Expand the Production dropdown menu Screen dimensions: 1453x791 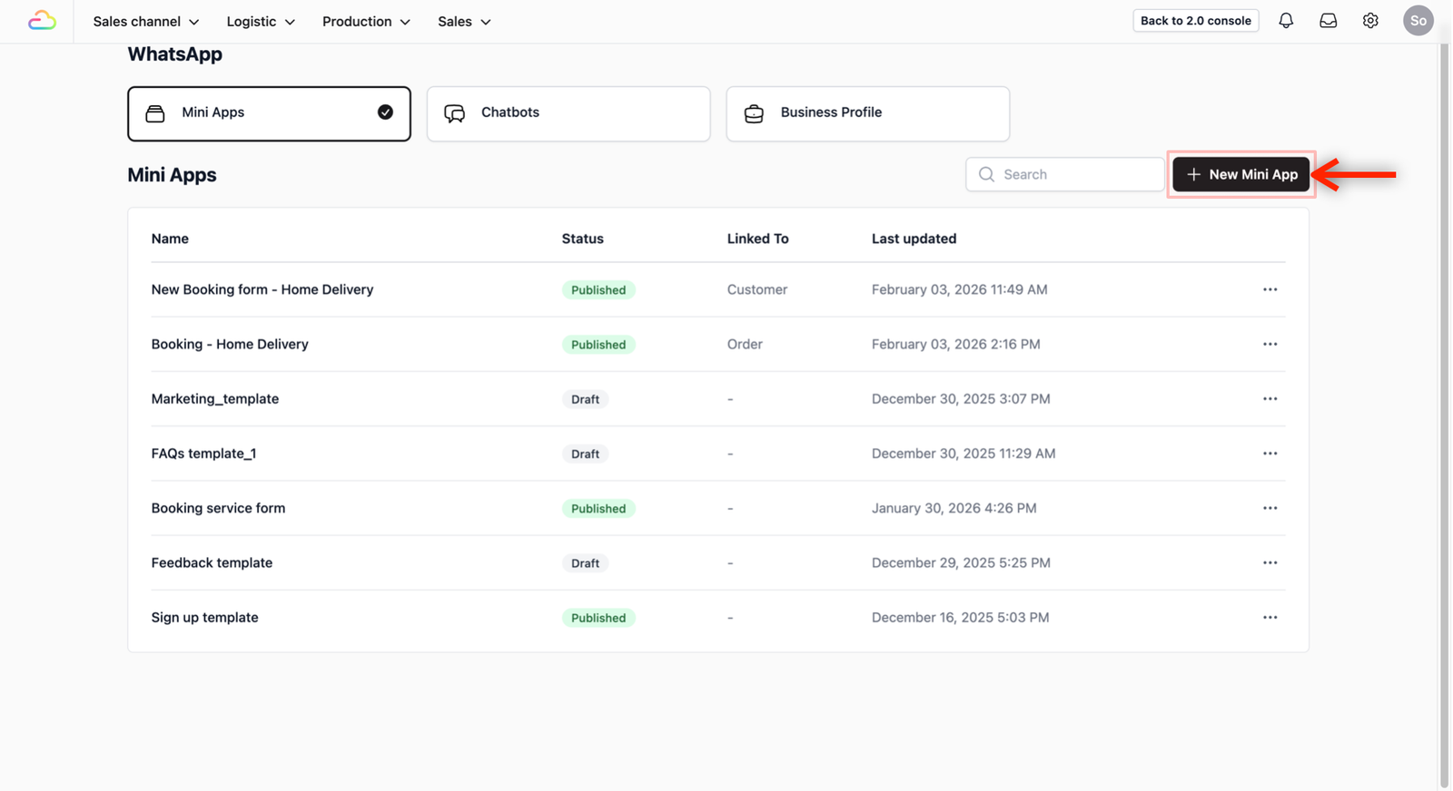366,22
